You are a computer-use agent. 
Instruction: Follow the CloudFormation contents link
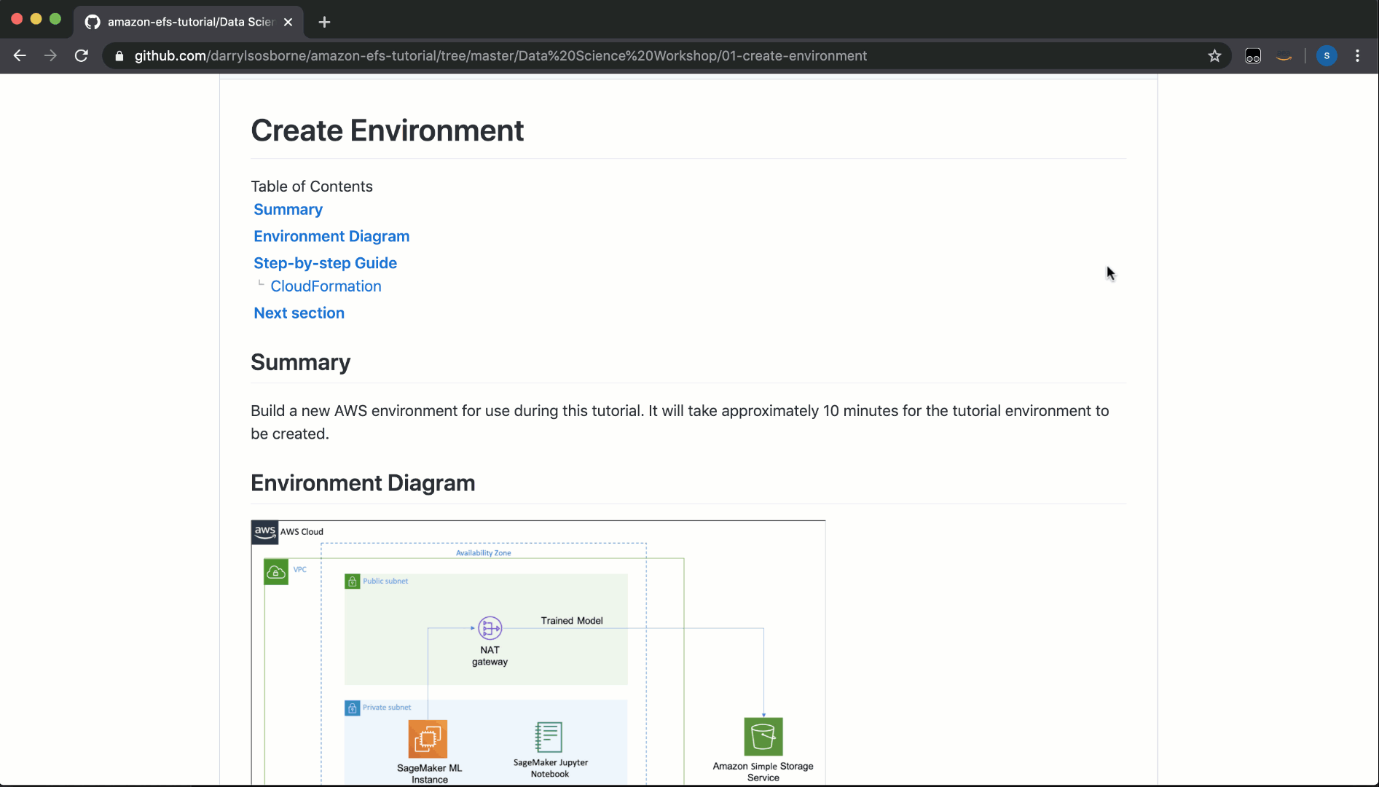point(326,286)
